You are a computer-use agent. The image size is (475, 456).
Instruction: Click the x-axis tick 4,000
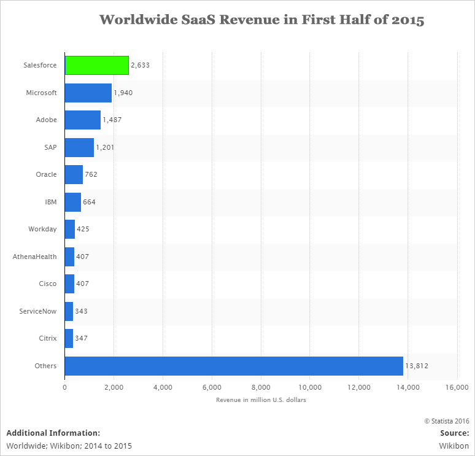click(163, 387)
